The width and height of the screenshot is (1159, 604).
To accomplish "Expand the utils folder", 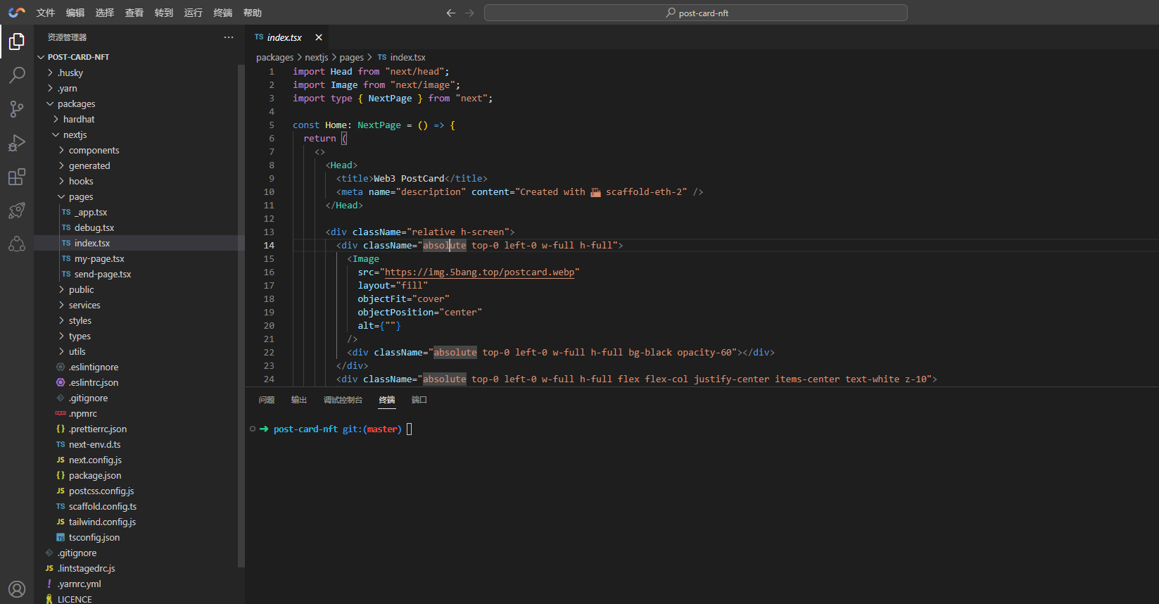I will [139, 351].
